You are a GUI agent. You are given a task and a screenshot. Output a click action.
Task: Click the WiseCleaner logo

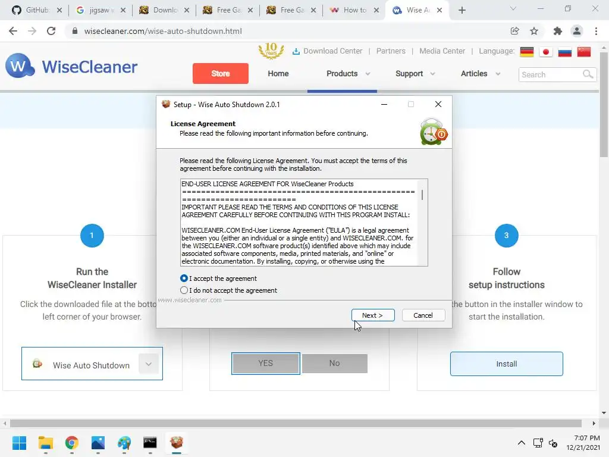(71, 66)
